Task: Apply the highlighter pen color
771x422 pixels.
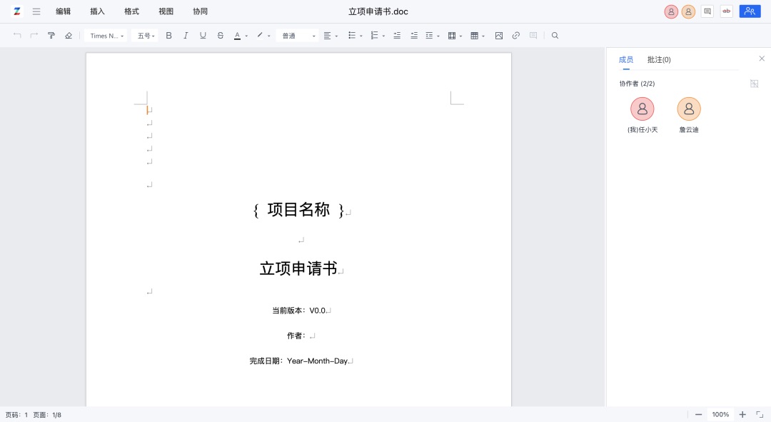Action: (260, 36)
